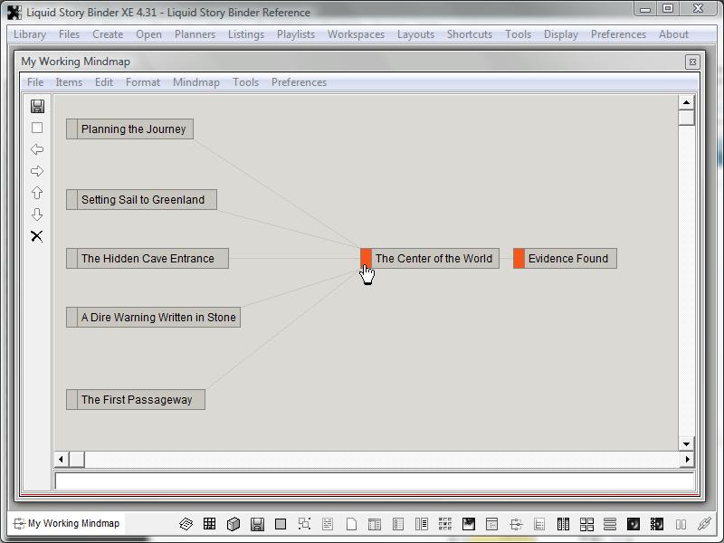The width and height of the screenshot is (724, 543).
Task: Click the right arrow icon in mindmap sidebar
Action: pos(37,171)
